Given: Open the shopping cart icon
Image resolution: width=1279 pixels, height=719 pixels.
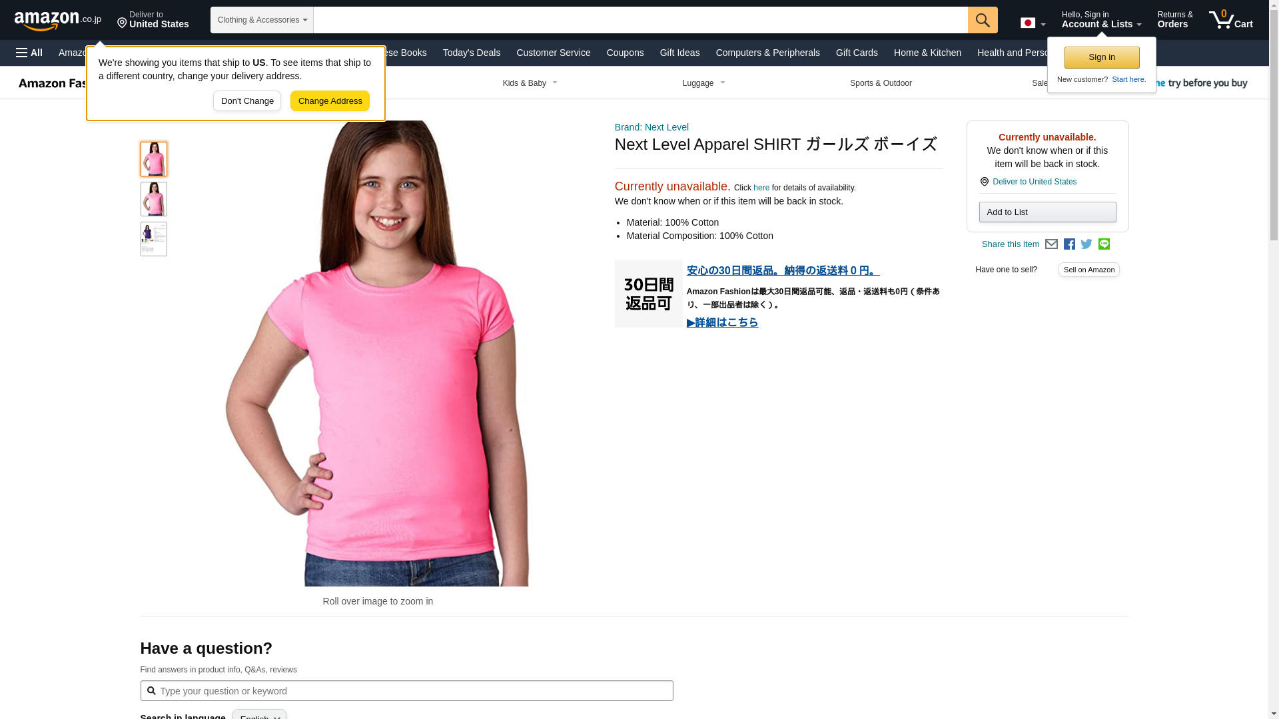Looking at the screenshot, I should 1230,19.
